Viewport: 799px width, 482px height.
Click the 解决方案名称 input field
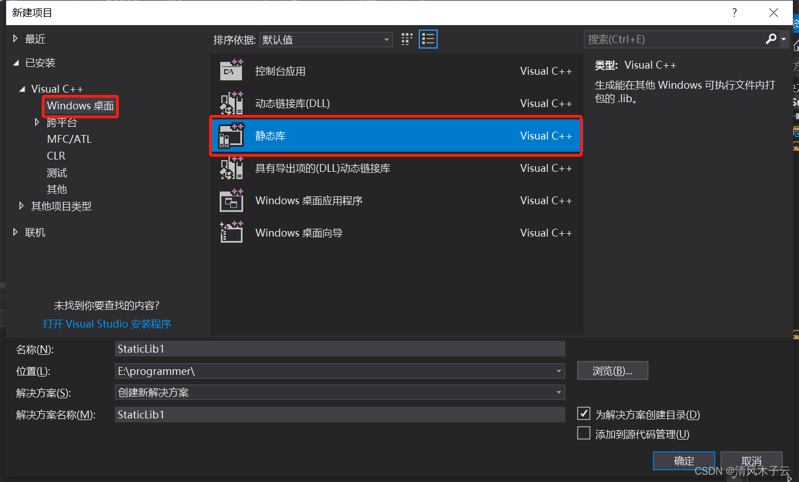tap(340, 414)
